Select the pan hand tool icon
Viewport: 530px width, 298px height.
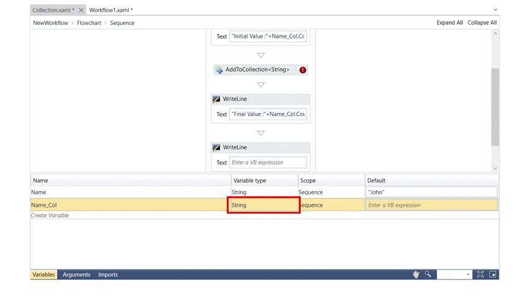(416, 274)
